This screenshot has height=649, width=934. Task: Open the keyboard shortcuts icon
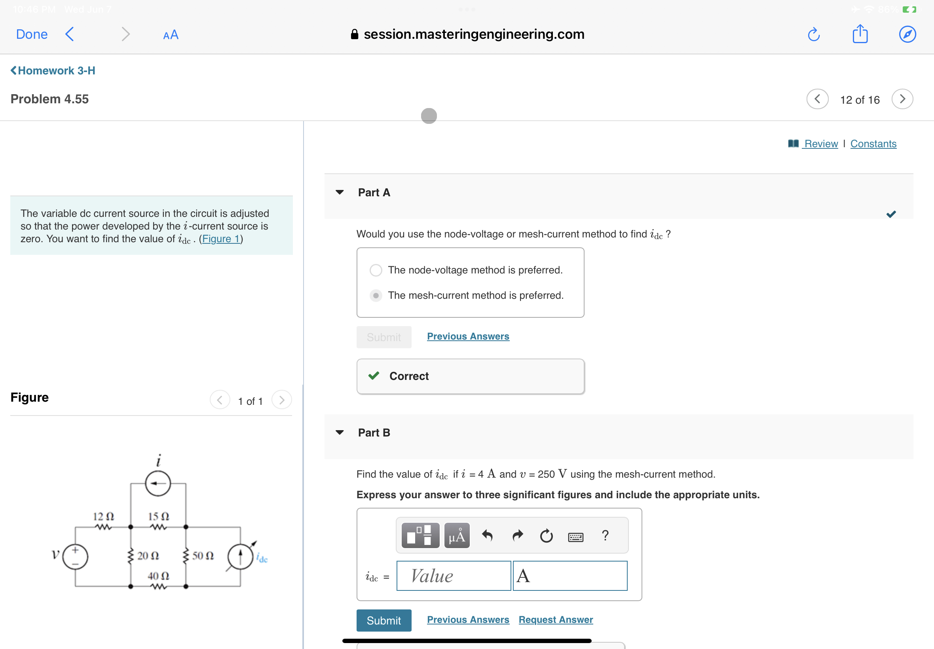click(576, 537)
